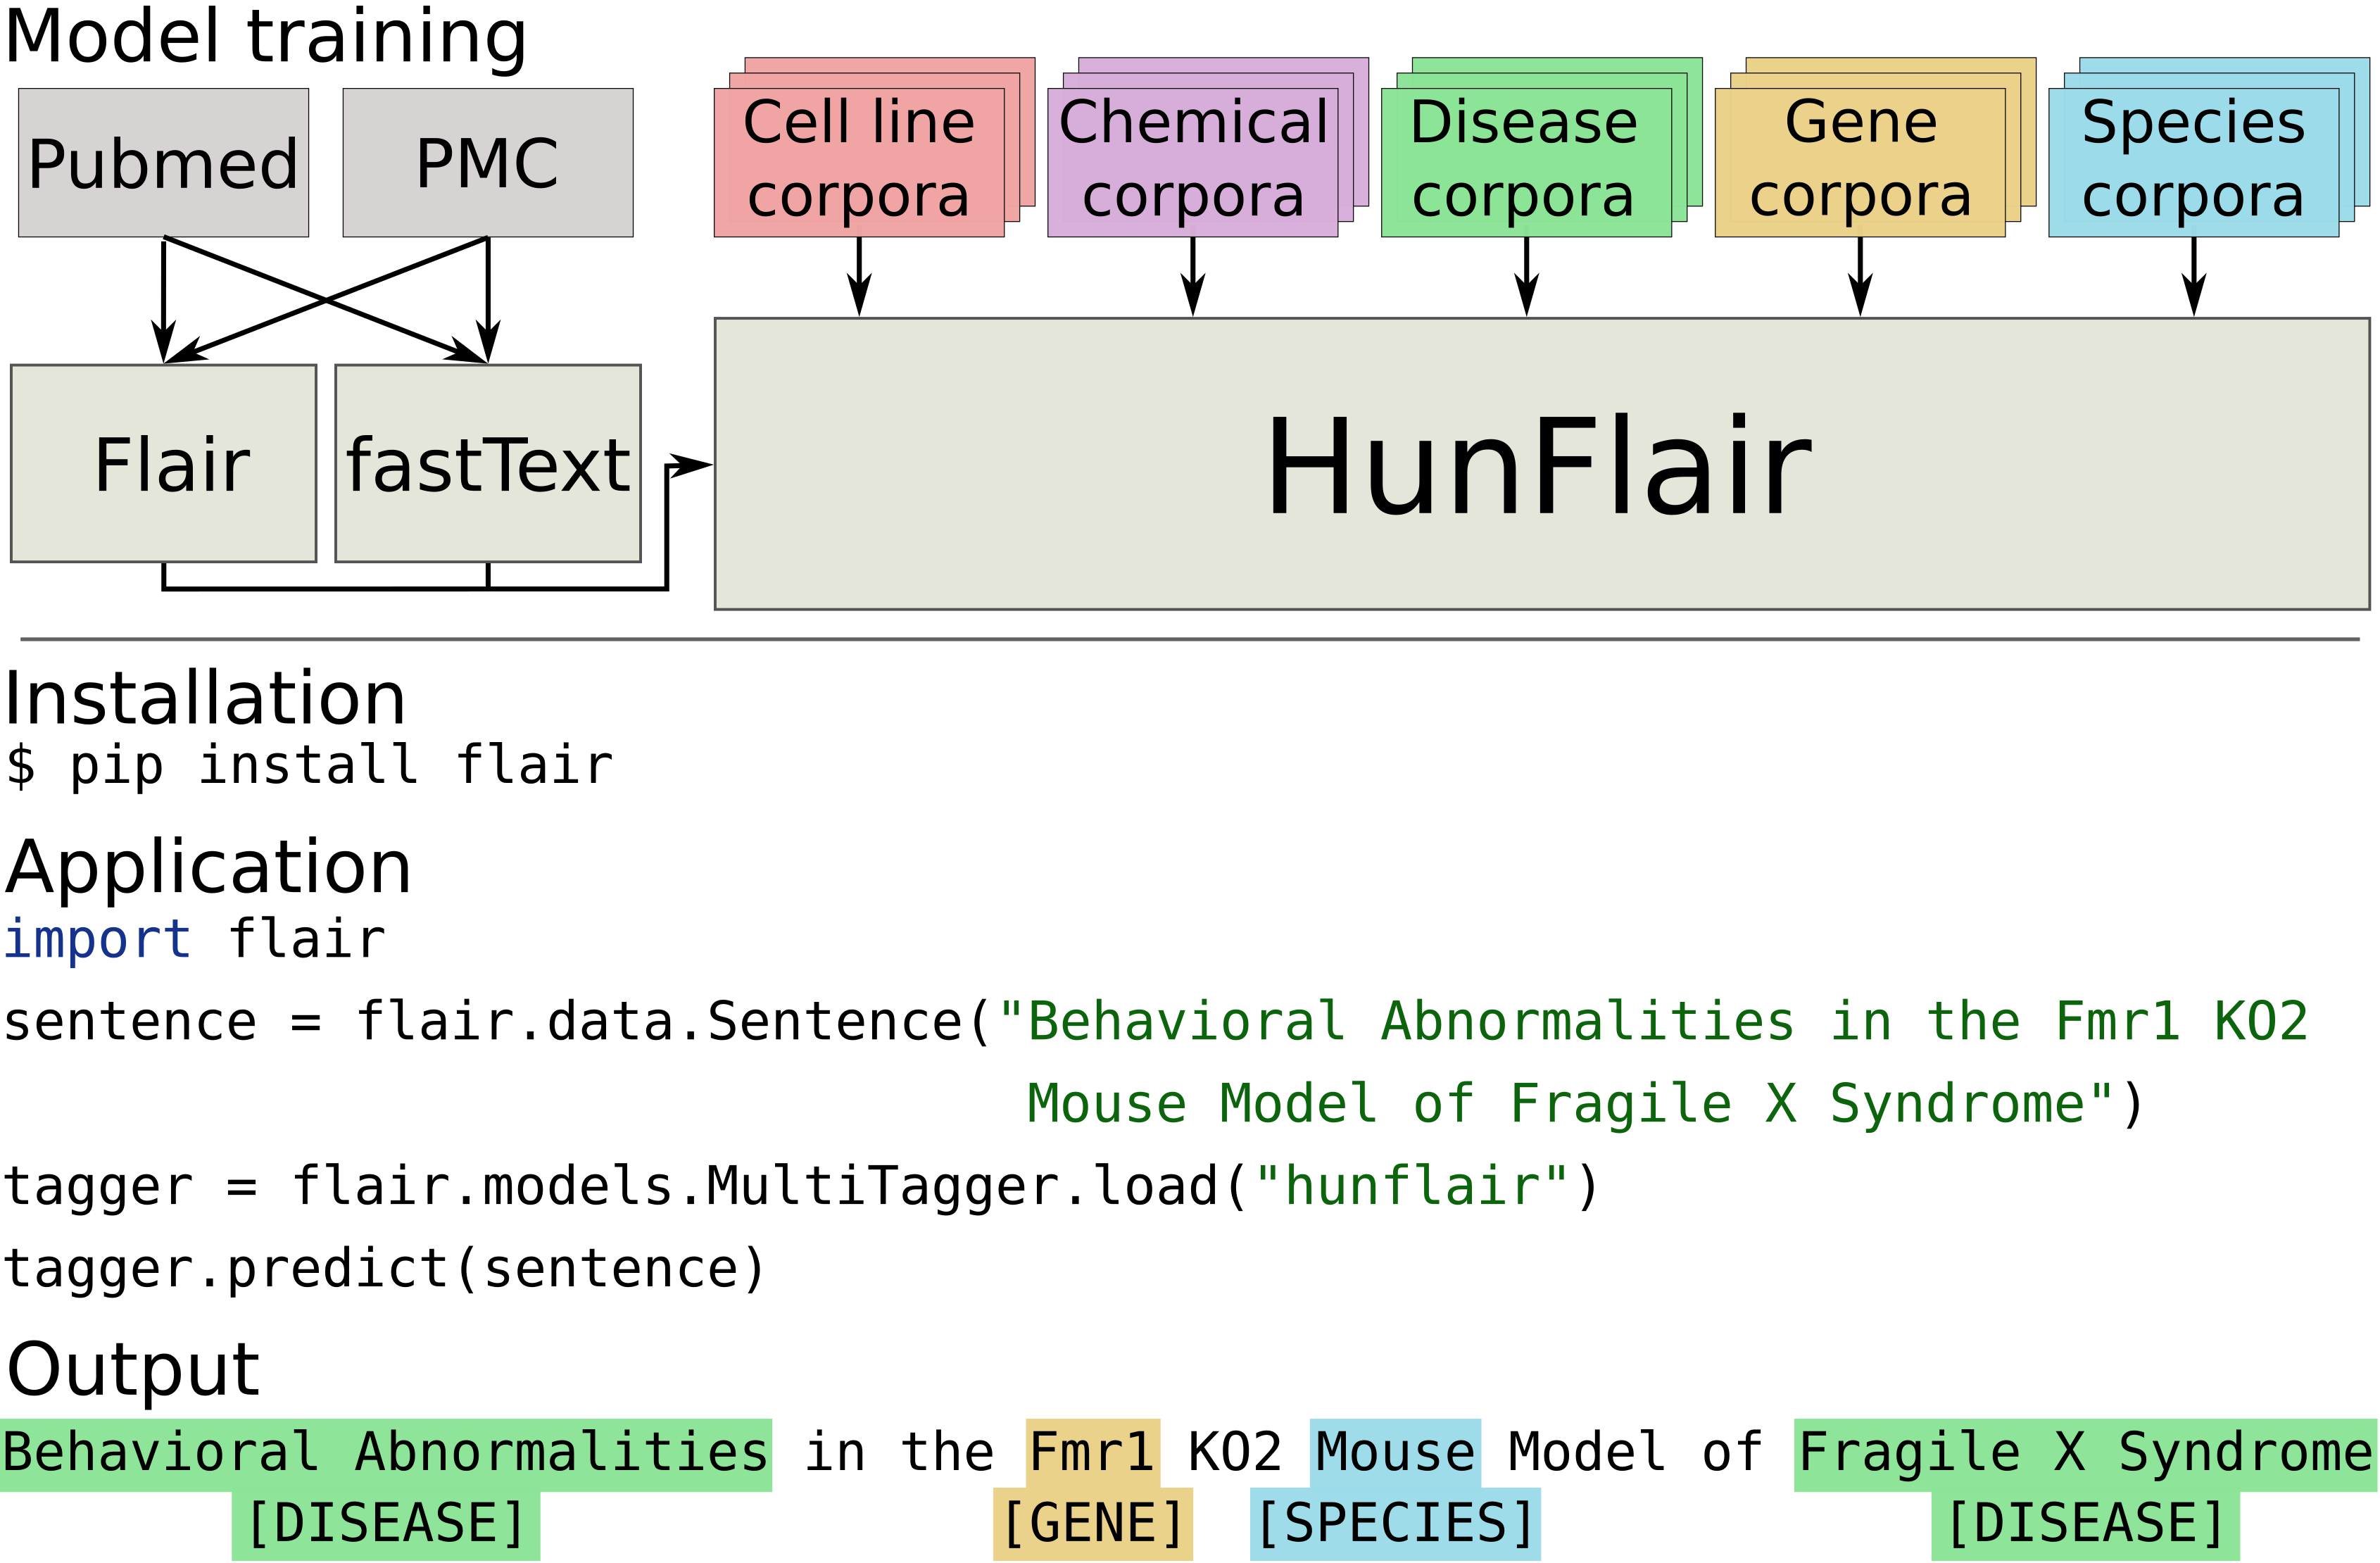This screenshot has height=1563, width=2380.
Task: Click the Pubmed box
Action: (163, 163)
